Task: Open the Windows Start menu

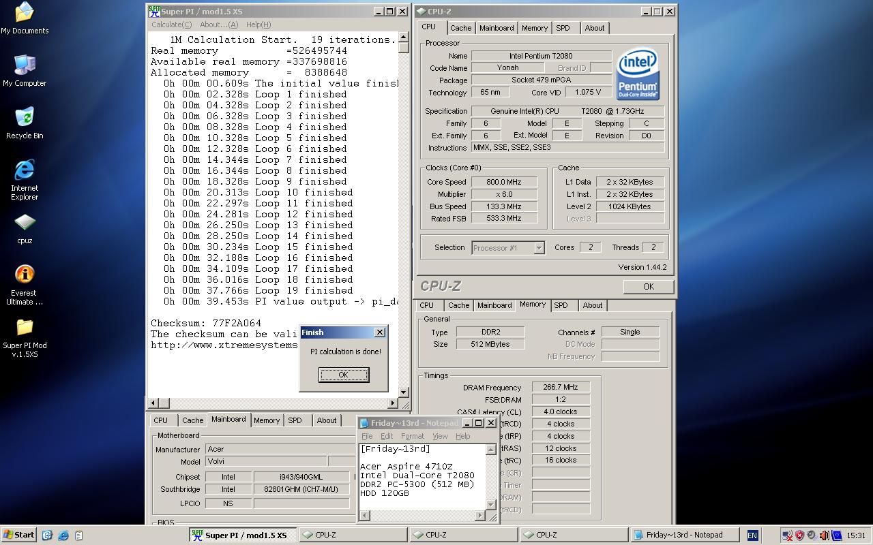Action: (19, 535)
